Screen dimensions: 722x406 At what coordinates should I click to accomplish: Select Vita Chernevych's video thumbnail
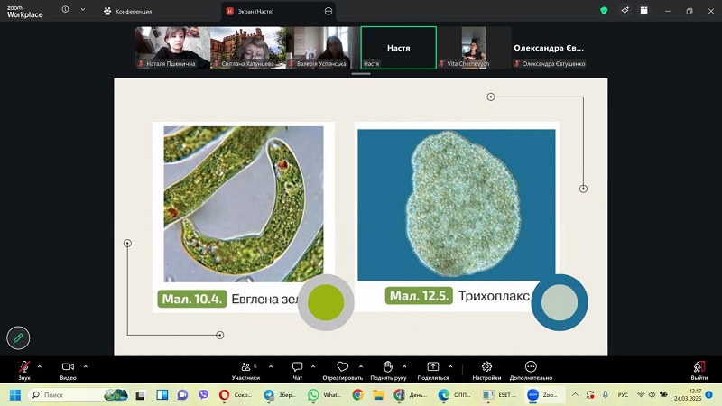pos(474,48)
